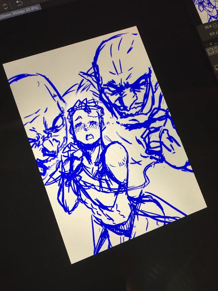218x291 pixels.
Task: Click the up/down chevrons beside the square icon
Action: pyautogui.click(x=216, y=49)
